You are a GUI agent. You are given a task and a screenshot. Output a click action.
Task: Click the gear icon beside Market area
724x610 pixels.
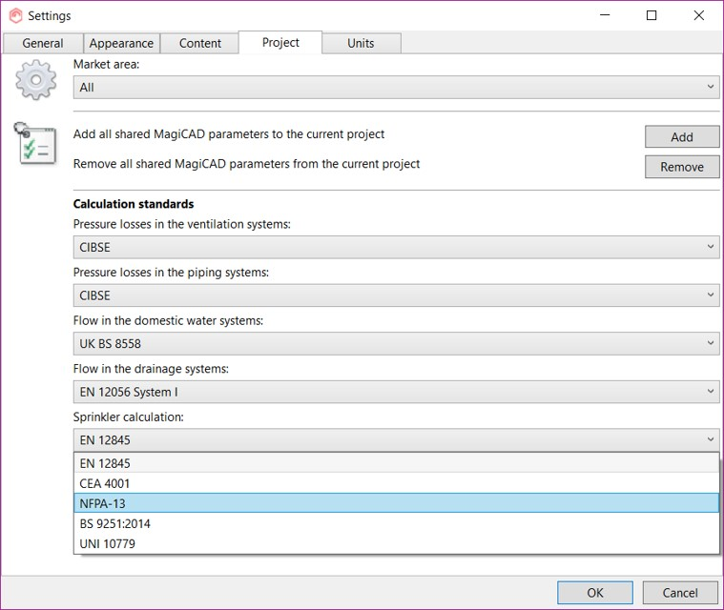(x=36, y=81)
